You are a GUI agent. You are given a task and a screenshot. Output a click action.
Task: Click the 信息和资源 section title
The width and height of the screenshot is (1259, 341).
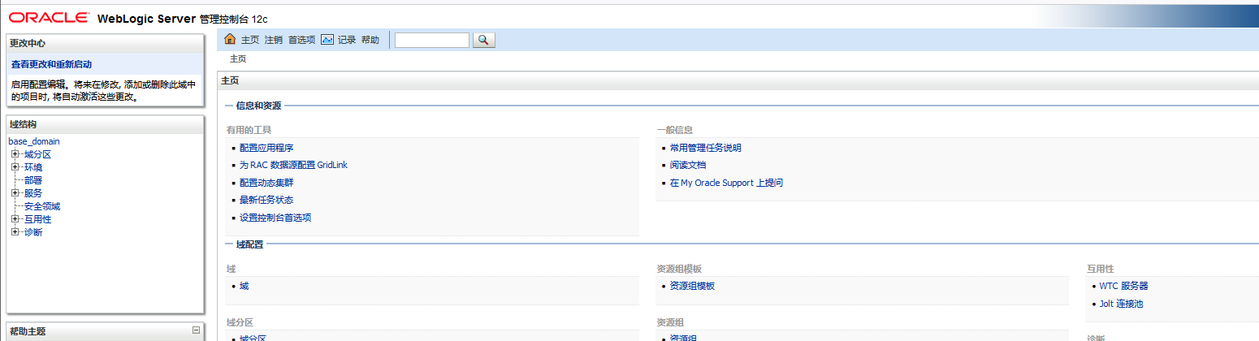[x=258, y=106]
